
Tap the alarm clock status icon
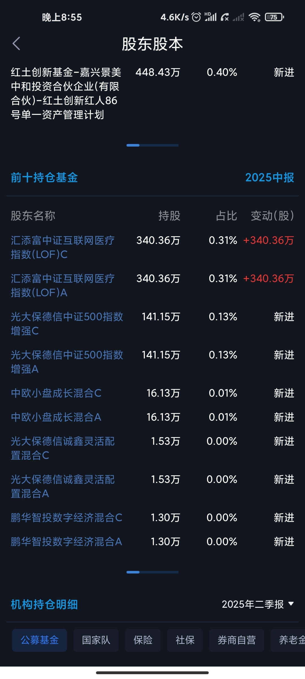(196, 17)
